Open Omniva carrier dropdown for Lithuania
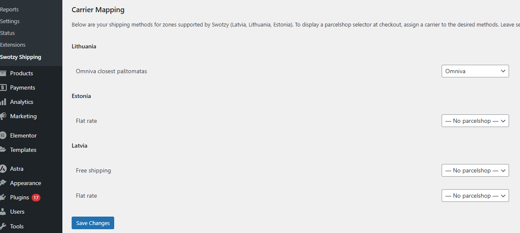The height and width of the screenshot is (233, 520). coord(475,71)
